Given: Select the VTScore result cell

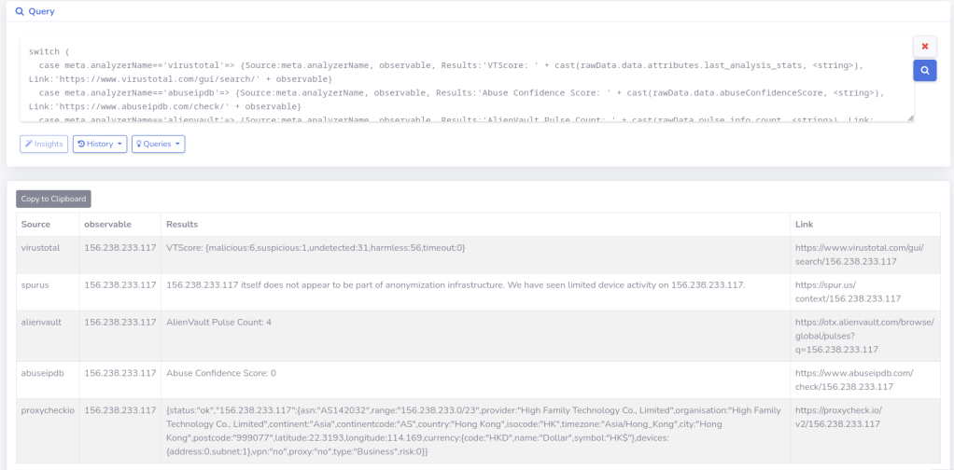Looking at the screenshot, I should (x=316, y=247).
